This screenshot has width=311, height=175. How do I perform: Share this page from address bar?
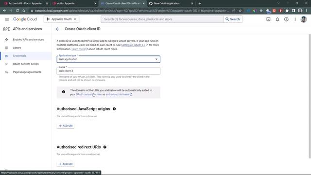234,11
